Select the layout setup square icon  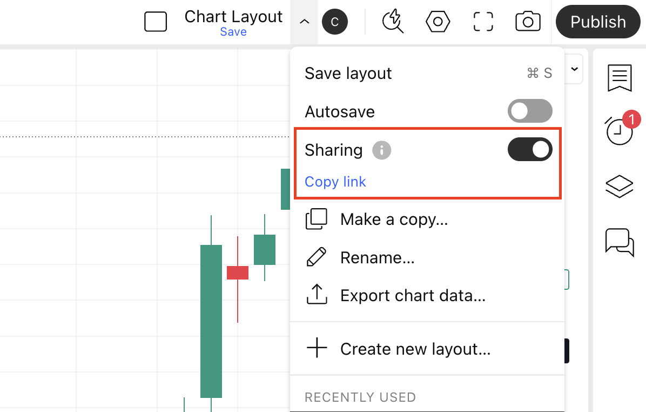click(156, 22)
